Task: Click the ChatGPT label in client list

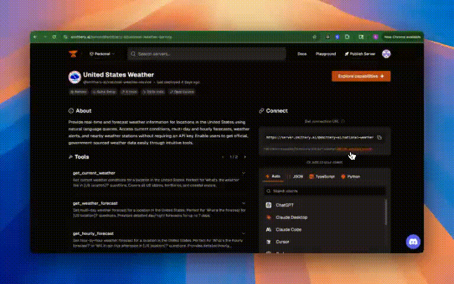Action: point(284,205)
